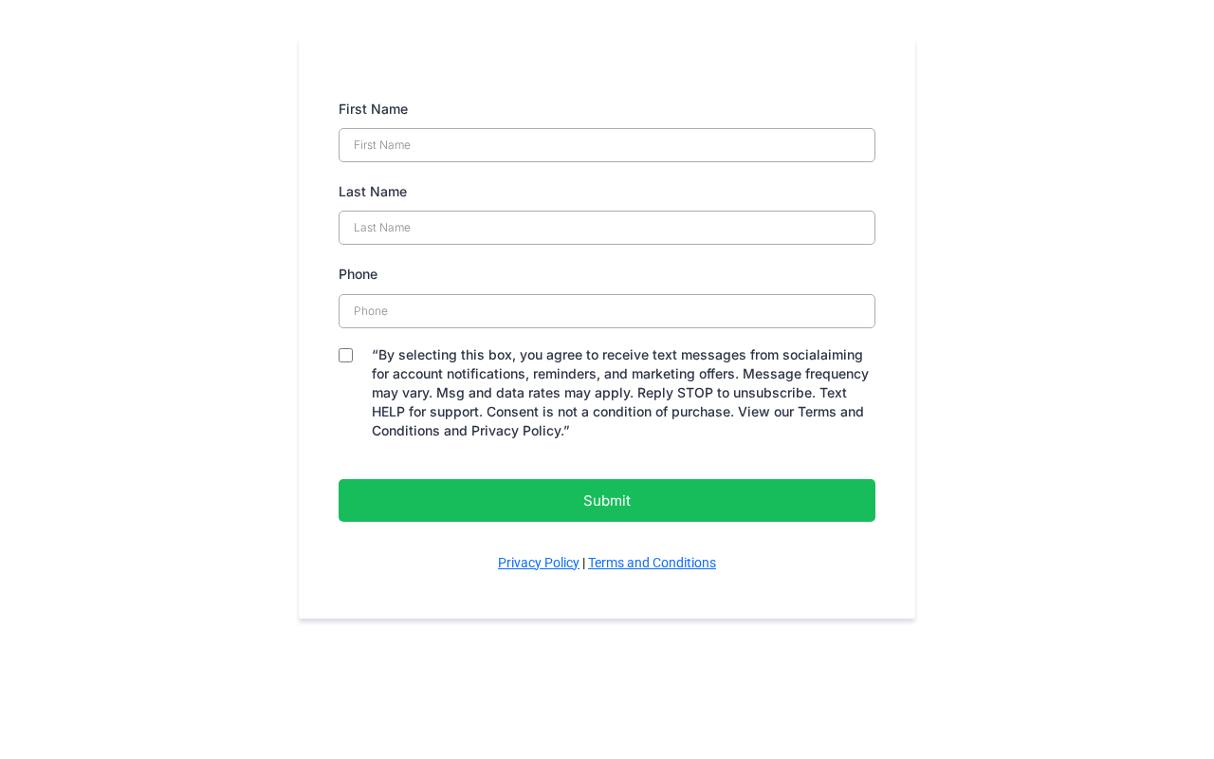Click "Privacy Policy" inside the consent paragraph
Screen dimensions: 1214x759
(517, 431)
